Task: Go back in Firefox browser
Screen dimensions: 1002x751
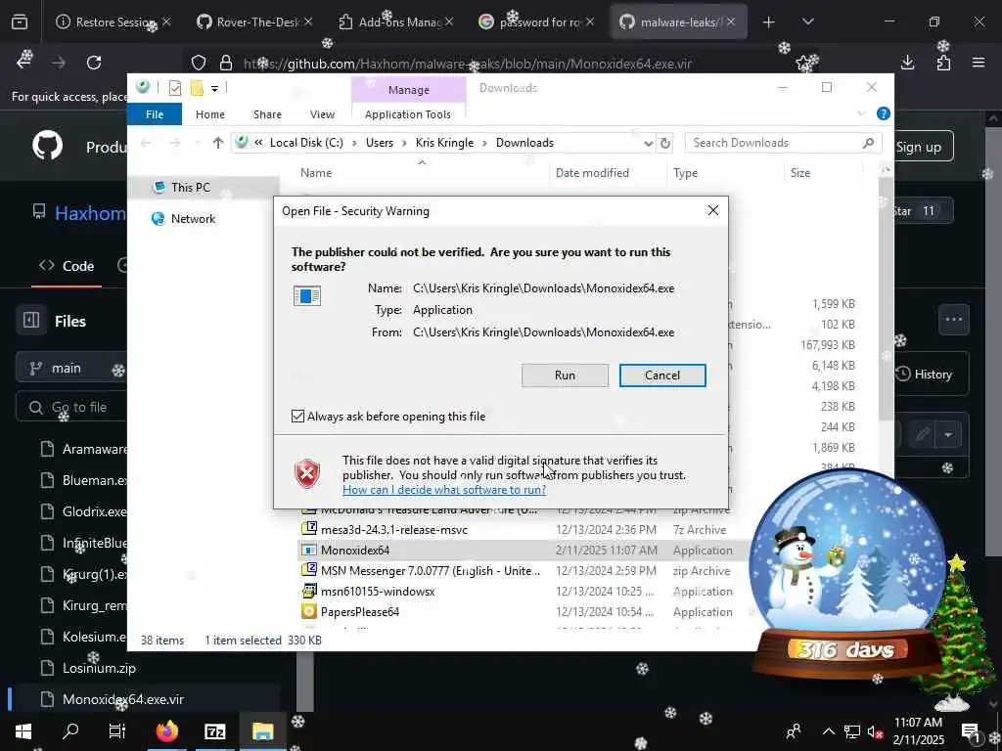Action: click(24, 63)
